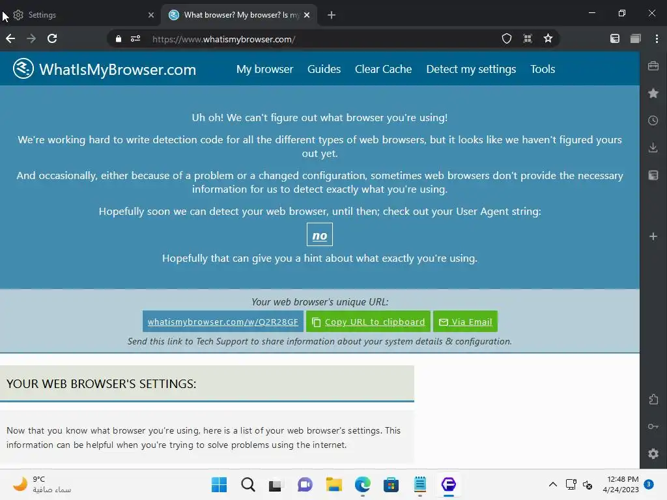Click the QR code icon in address bar

coord(528,38)
